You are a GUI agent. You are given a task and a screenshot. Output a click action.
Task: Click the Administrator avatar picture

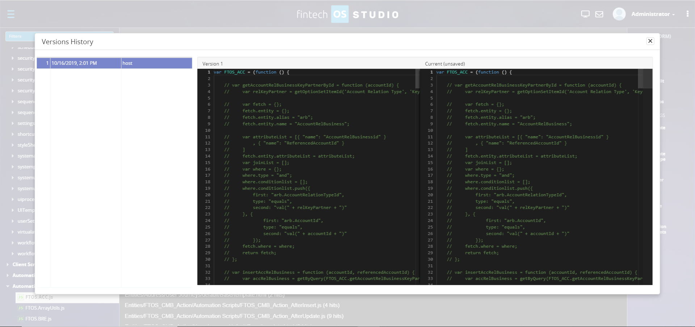click(619, 14)
